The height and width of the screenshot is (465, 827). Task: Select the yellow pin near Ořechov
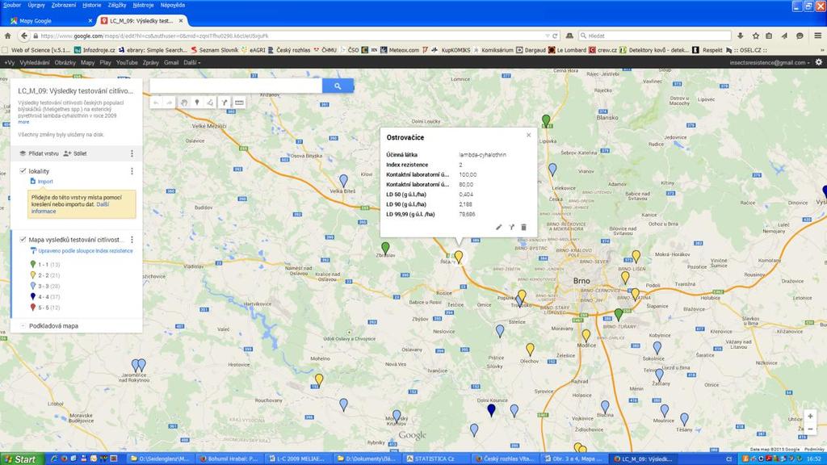tap(530, 349)
